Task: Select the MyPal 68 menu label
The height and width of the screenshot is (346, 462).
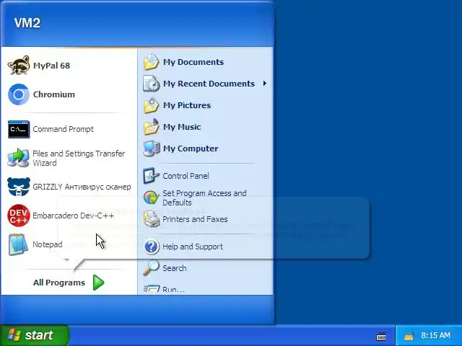Action: [51, 66]
